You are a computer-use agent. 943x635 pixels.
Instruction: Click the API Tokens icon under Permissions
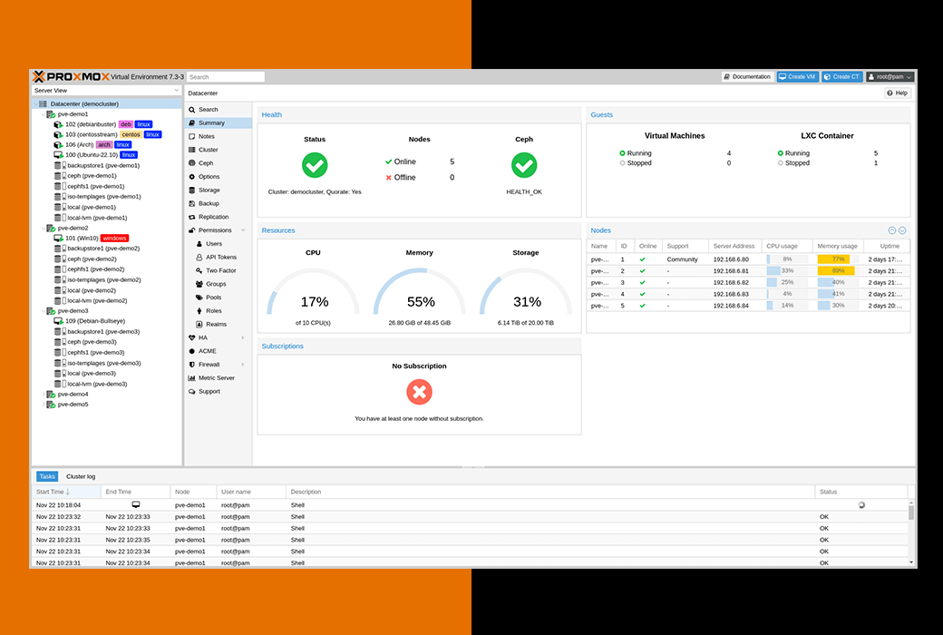coord(199,257)
